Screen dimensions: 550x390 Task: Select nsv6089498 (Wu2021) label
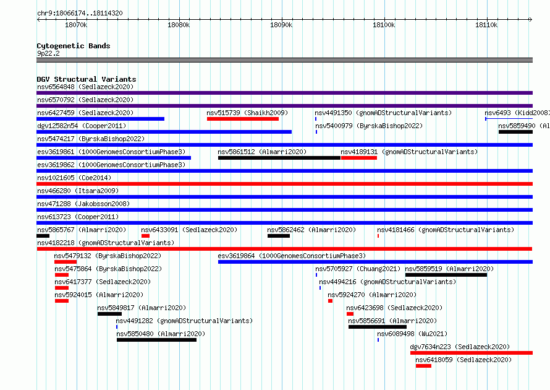click(x=412, y=334)
